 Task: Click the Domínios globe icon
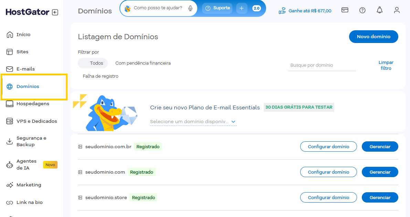tap(10, 86)
